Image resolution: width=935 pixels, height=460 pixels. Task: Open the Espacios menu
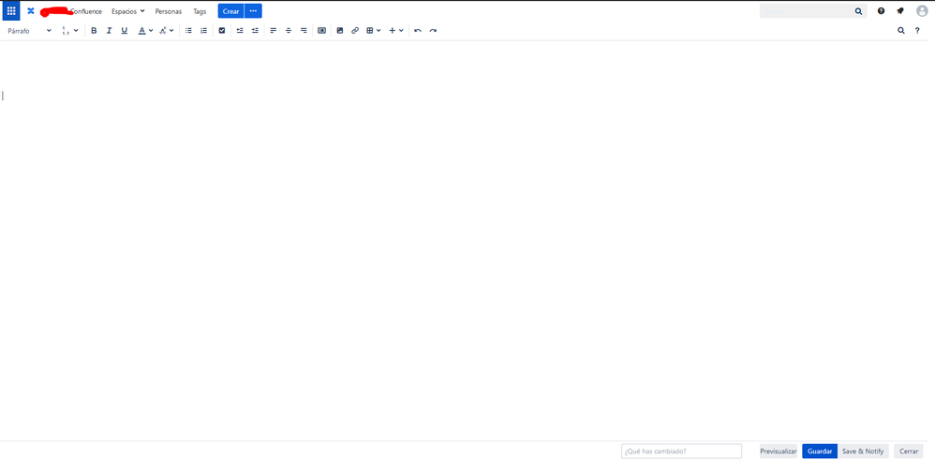[128, 11]
